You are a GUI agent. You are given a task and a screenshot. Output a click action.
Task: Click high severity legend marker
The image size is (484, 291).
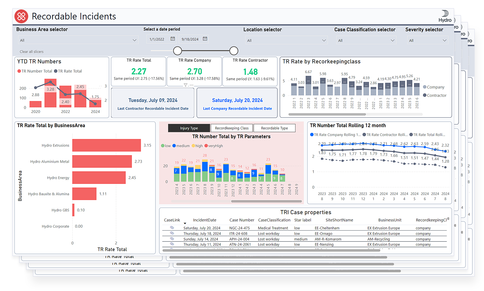(194, 146)
